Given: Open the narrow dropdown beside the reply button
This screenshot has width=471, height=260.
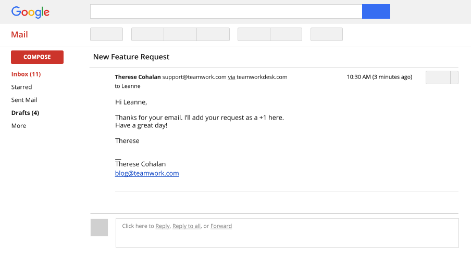Looking at the screenshot, I should click(454, 77).
